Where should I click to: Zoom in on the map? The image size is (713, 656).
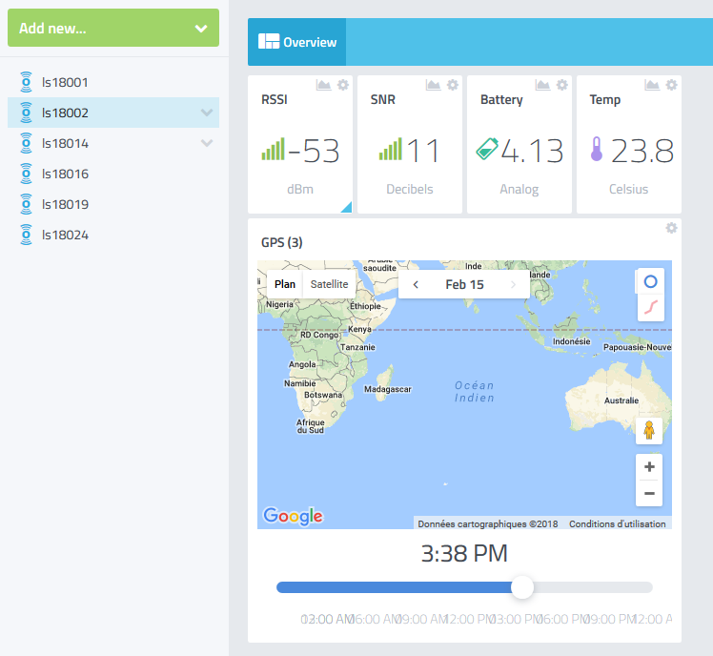[649, 467]
